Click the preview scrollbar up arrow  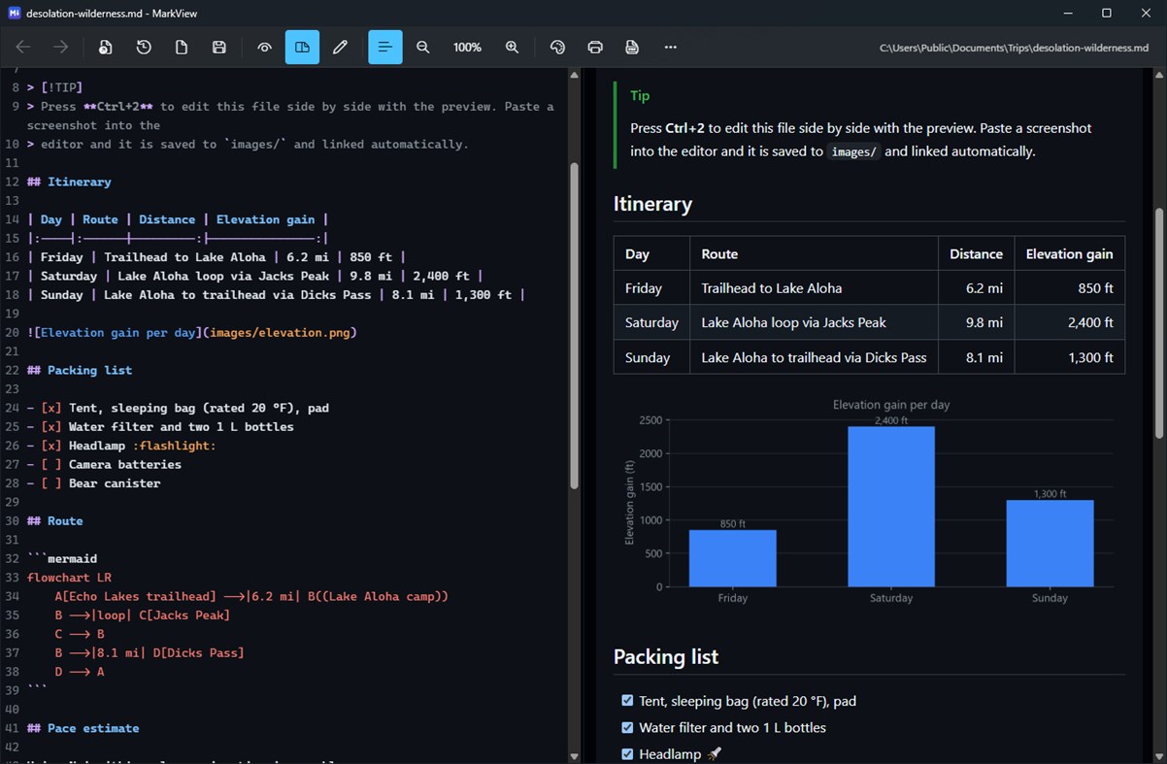[x=1160, y=74]
